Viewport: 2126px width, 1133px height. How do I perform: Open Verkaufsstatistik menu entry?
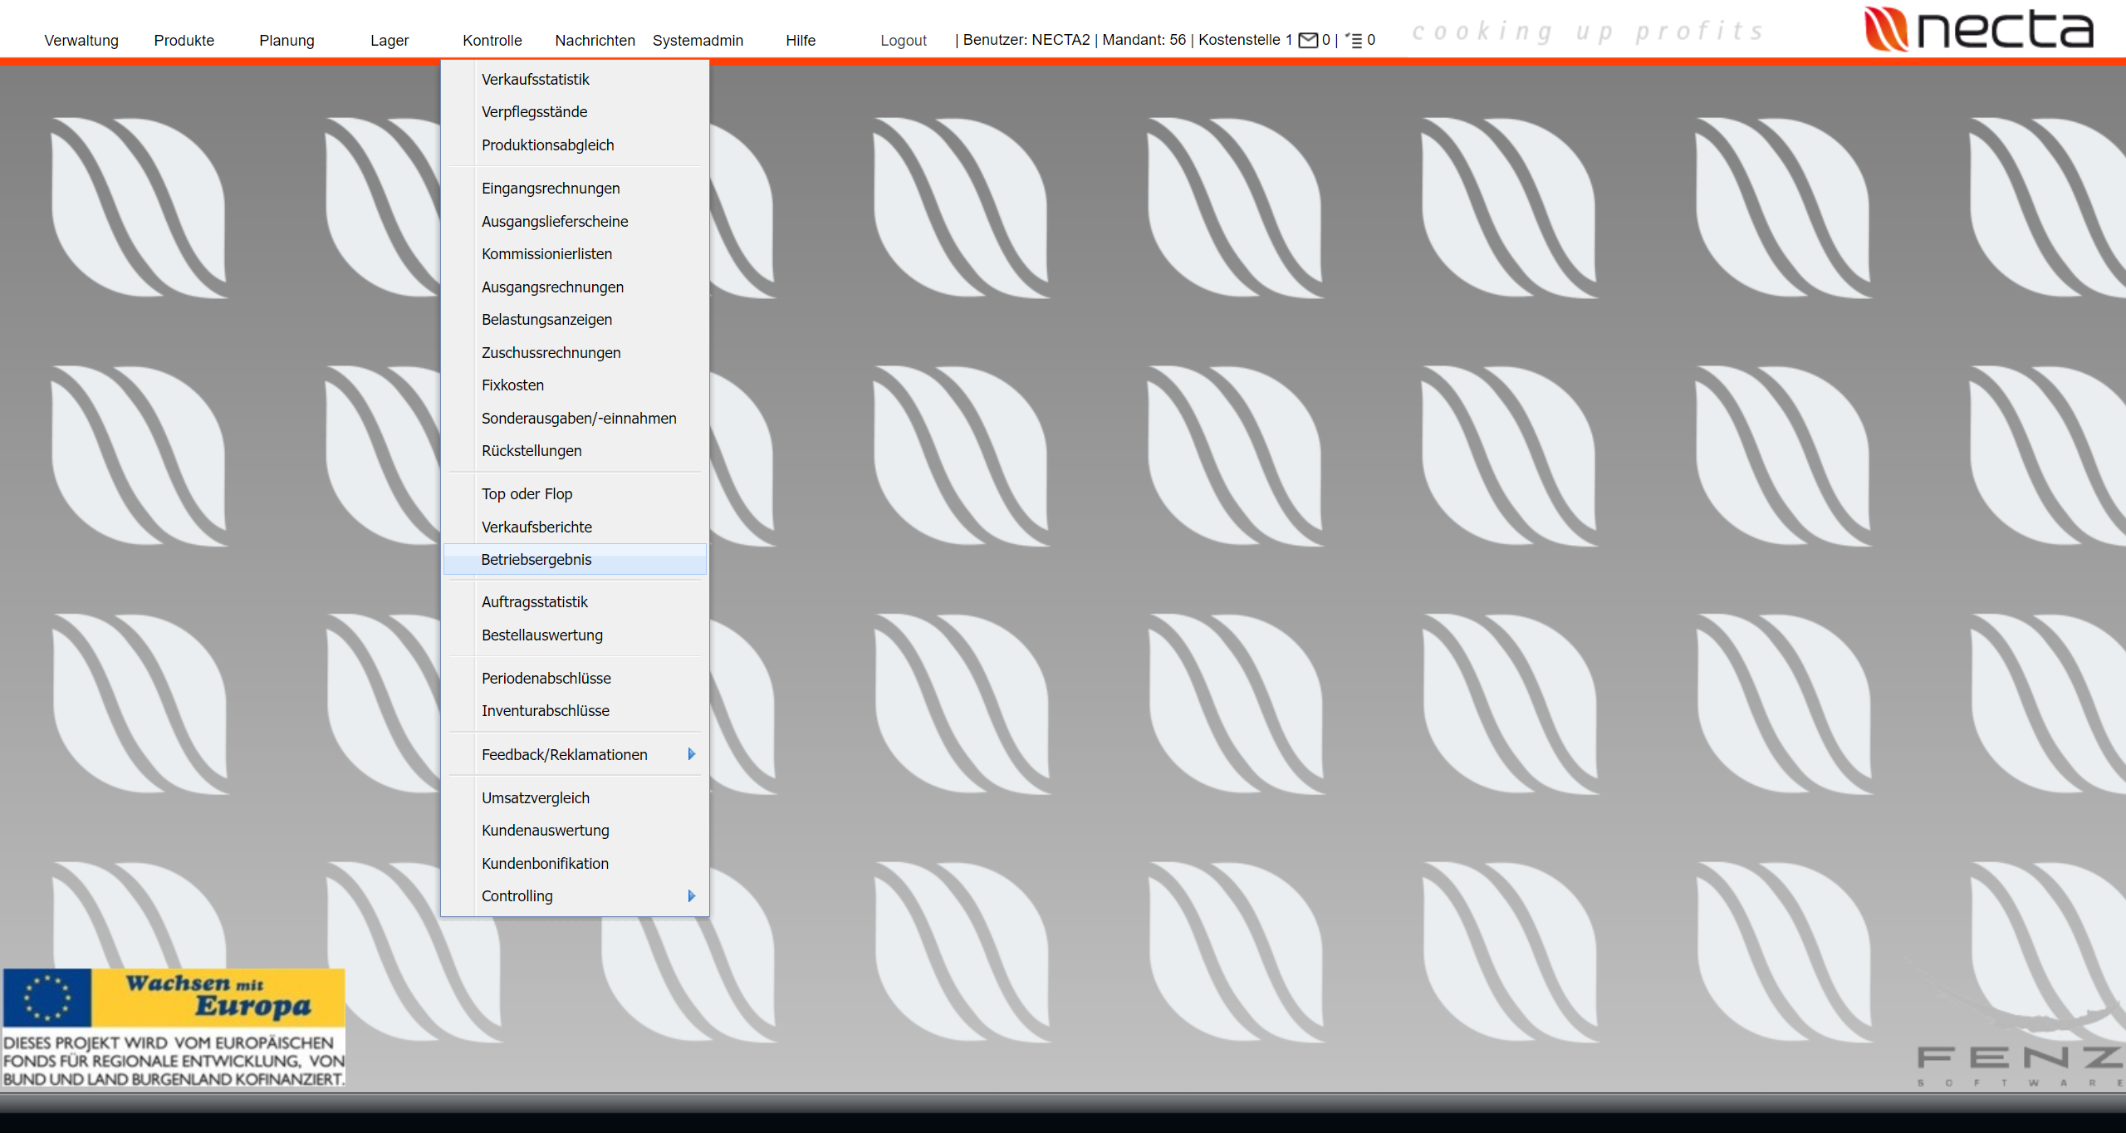pos(536,79)
